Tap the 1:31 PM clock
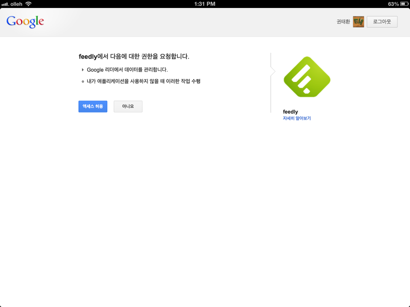The height and width of the screenshot is (307, 410). [205, 4]
